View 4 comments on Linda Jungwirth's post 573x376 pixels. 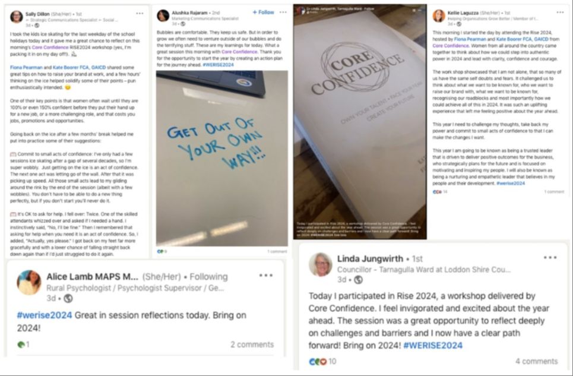coord(536,361)
